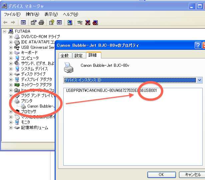
Task: Switch to the 設定 tab
Action: [x=79, y=55]
